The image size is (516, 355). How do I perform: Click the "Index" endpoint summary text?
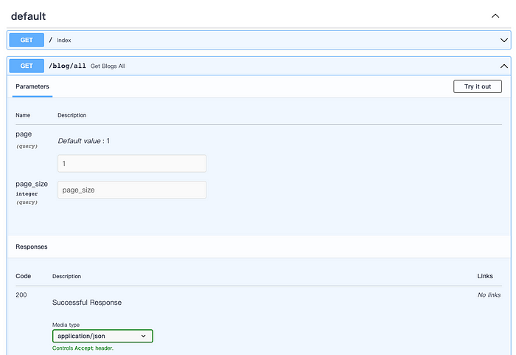pyautogui.click(x=64, y=40)
